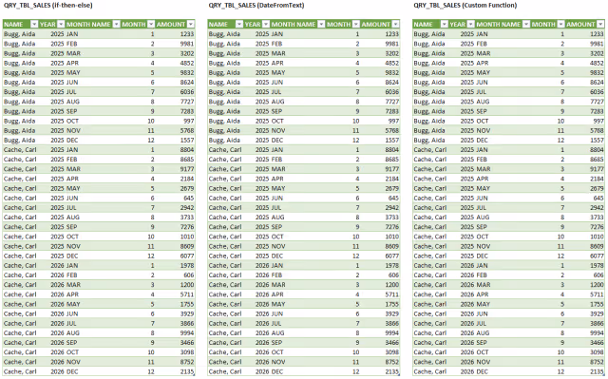608x379 pixels.
Task: Select amount 9994 in if-then-else table
Action: [x=187, y=333]
